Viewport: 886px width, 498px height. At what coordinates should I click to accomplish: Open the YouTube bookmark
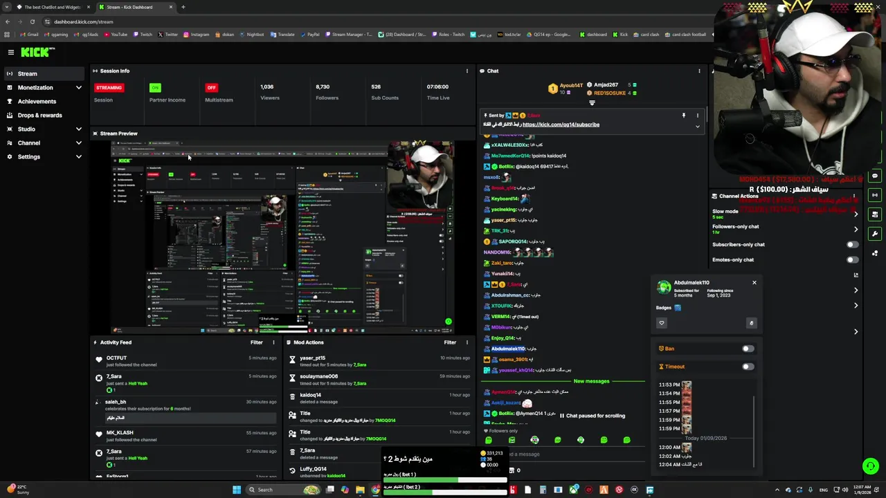click(116, 35)
